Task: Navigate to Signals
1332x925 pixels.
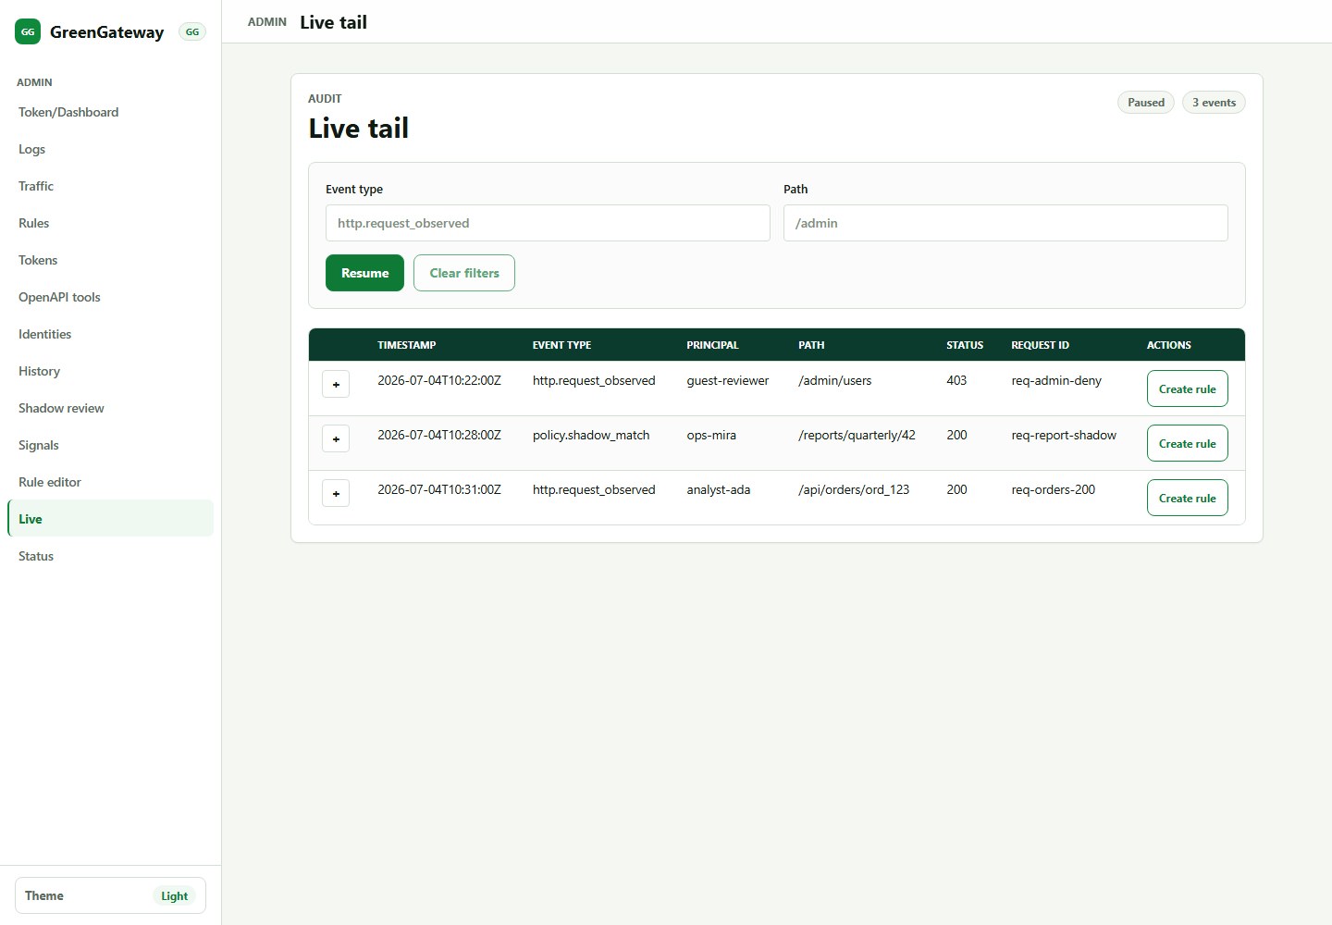Action: click(110, 445)
